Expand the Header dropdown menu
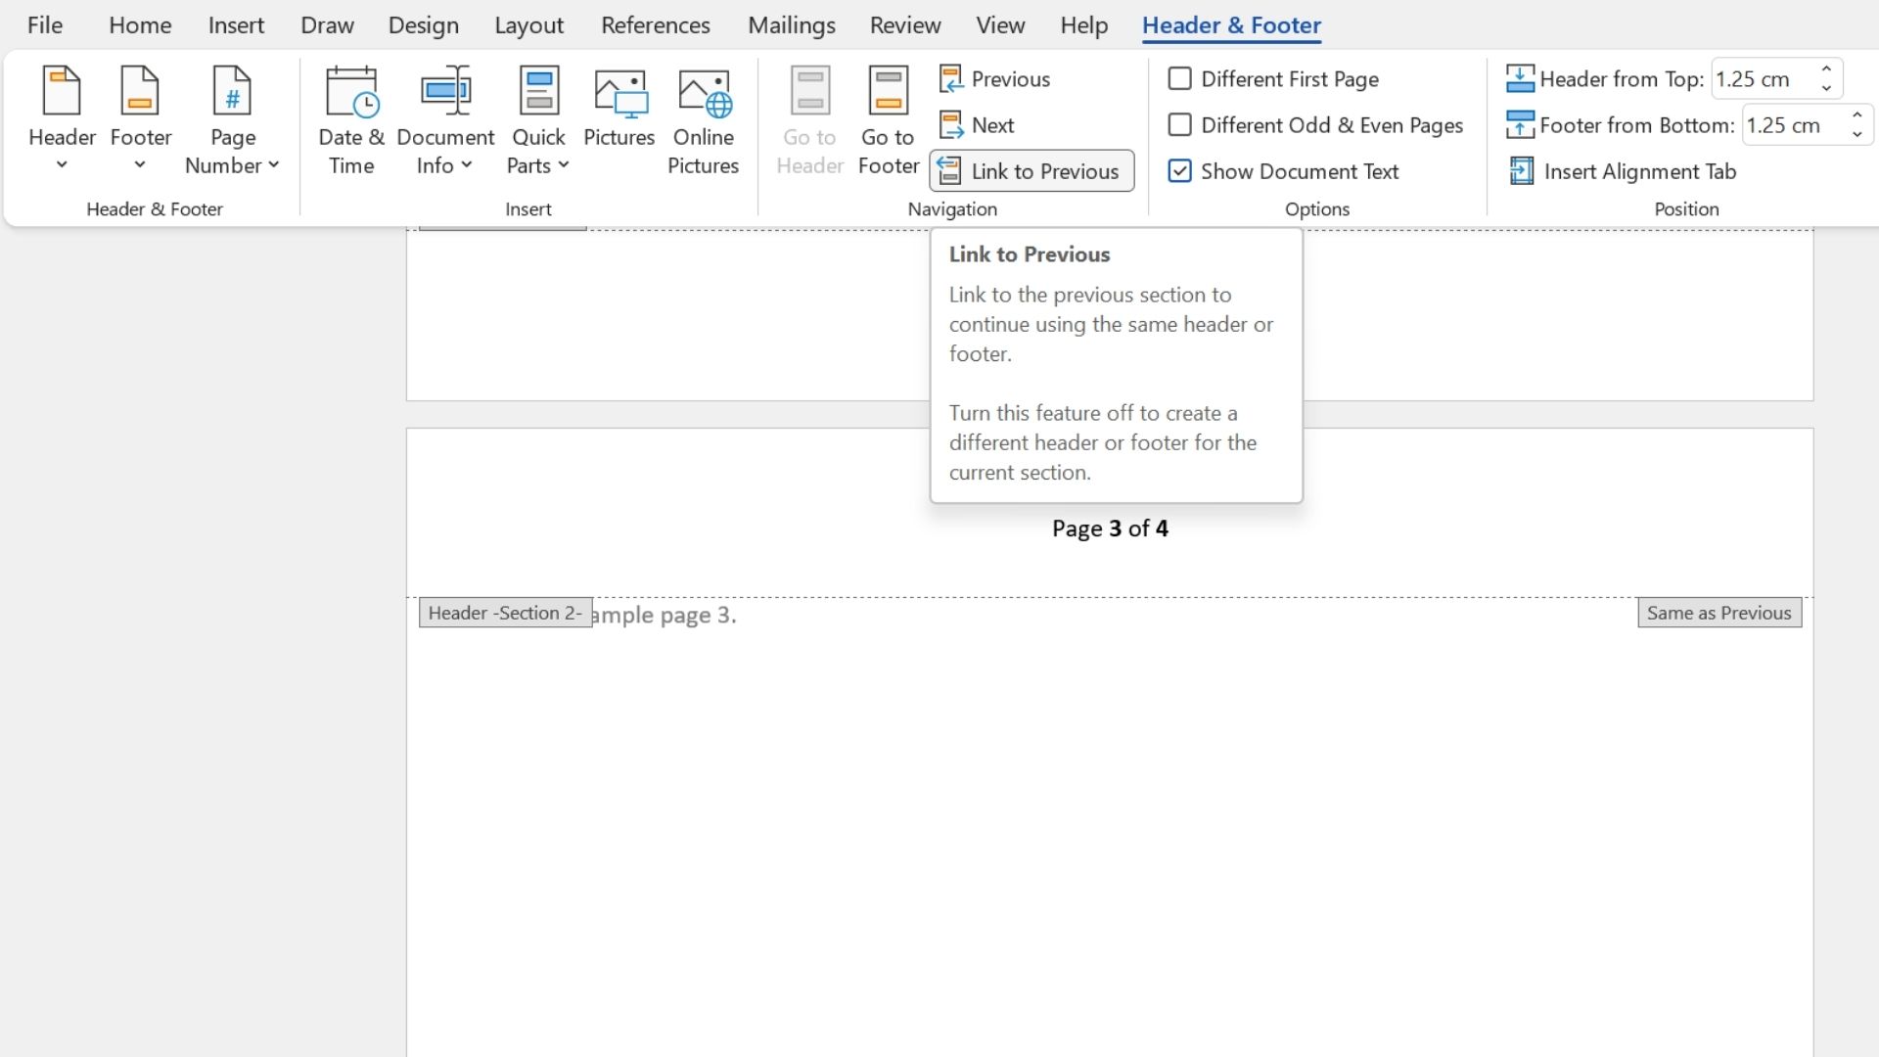 (61, 163)
